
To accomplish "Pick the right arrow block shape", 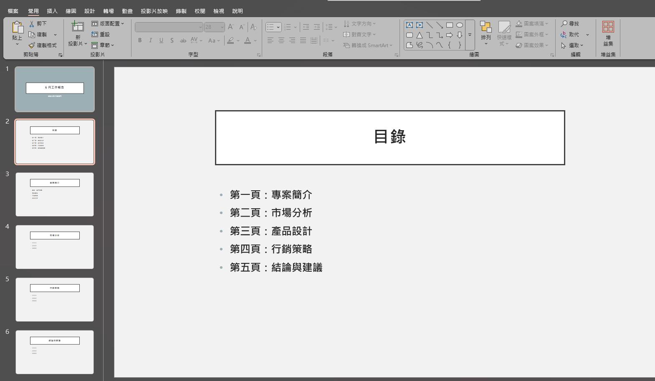I will 450,35.
